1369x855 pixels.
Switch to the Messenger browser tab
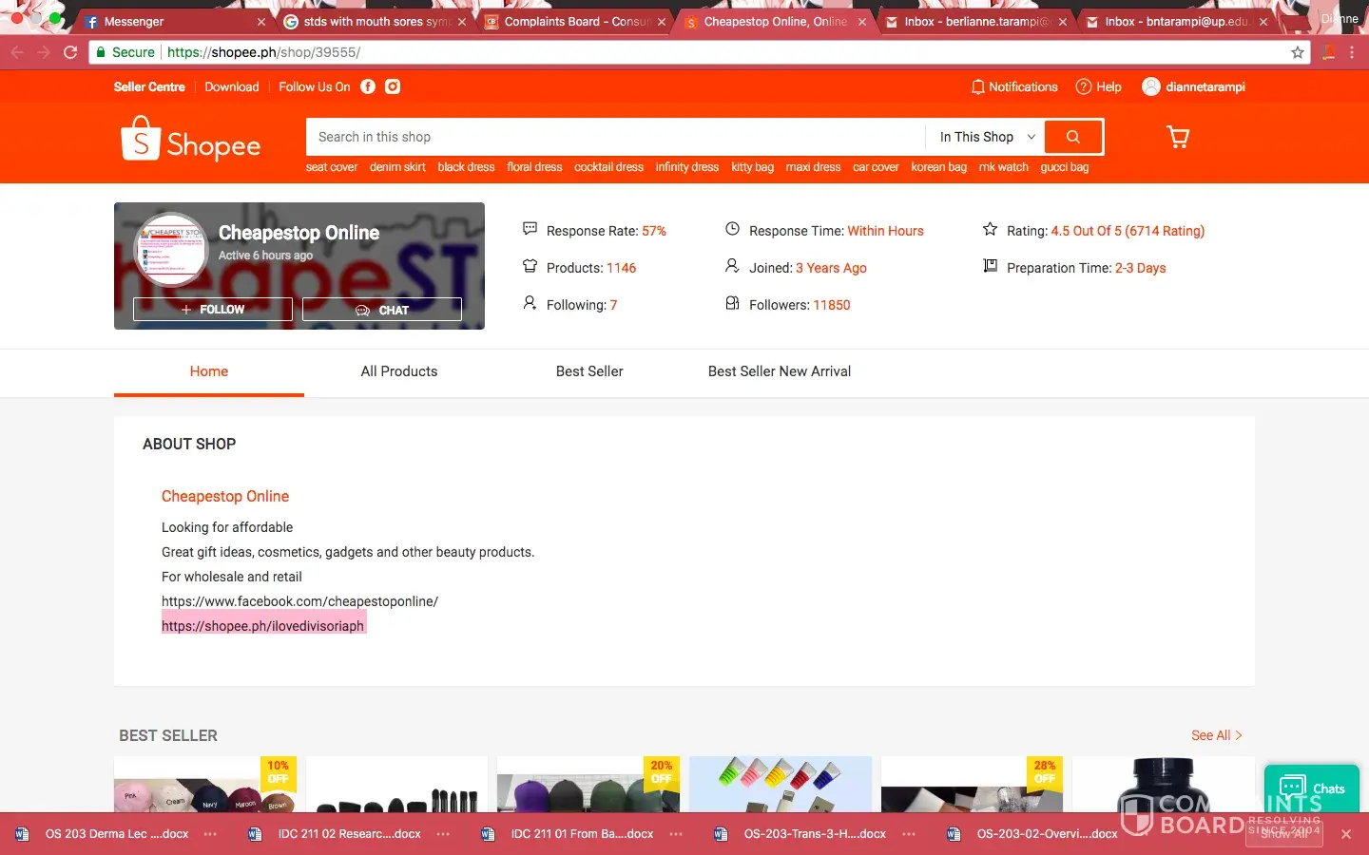[171, 22]
